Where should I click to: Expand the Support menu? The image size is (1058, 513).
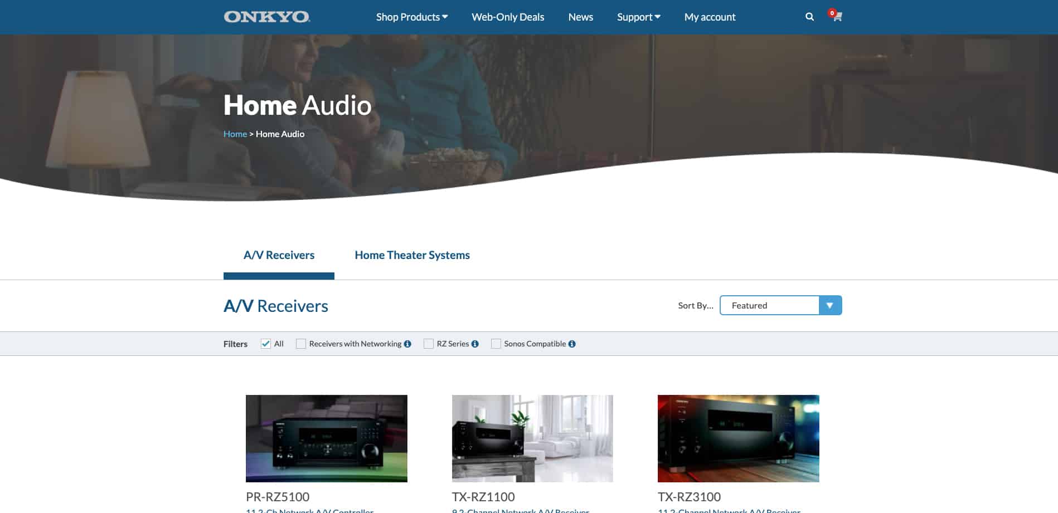point(639,17)
